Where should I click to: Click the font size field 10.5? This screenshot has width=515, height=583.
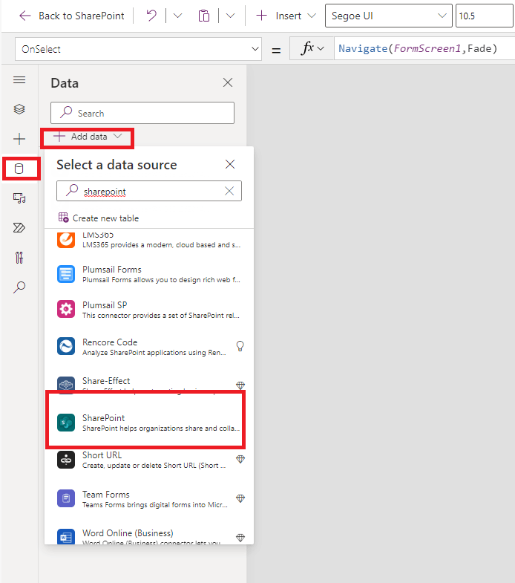tap(485, 16)
